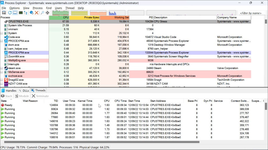The height and width of the screenshot is (150, 268).
Task: Click the Module button
Action: pos(22,96)
